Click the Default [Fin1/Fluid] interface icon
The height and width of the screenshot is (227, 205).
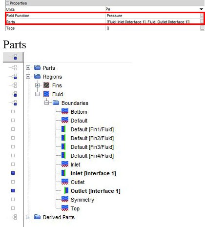tap(63, 129)
